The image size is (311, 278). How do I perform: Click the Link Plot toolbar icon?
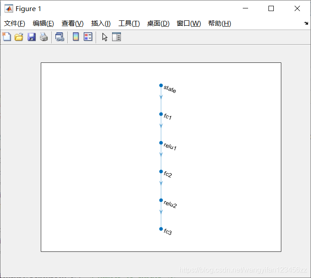(x=59, y=37)
